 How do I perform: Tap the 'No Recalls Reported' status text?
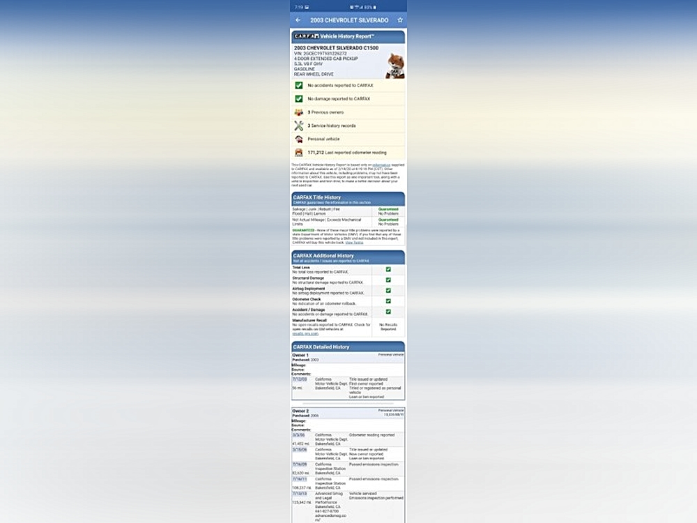click(x=388, y=327)
